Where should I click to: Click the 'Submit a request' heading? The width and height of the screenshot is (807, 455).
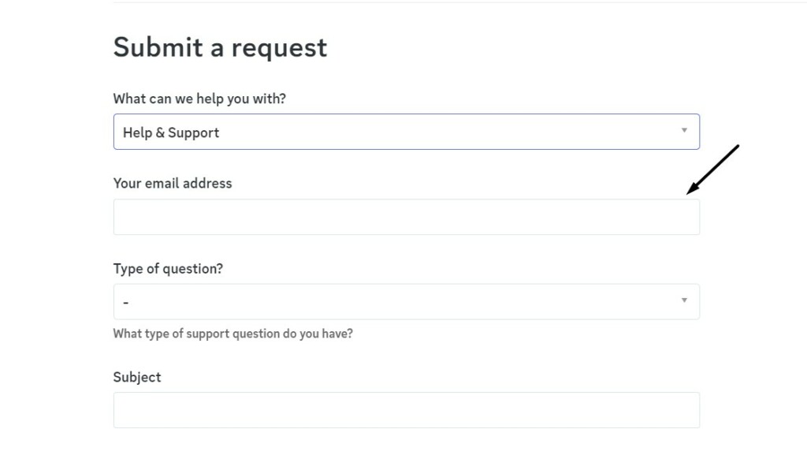(x=220, y=47)
